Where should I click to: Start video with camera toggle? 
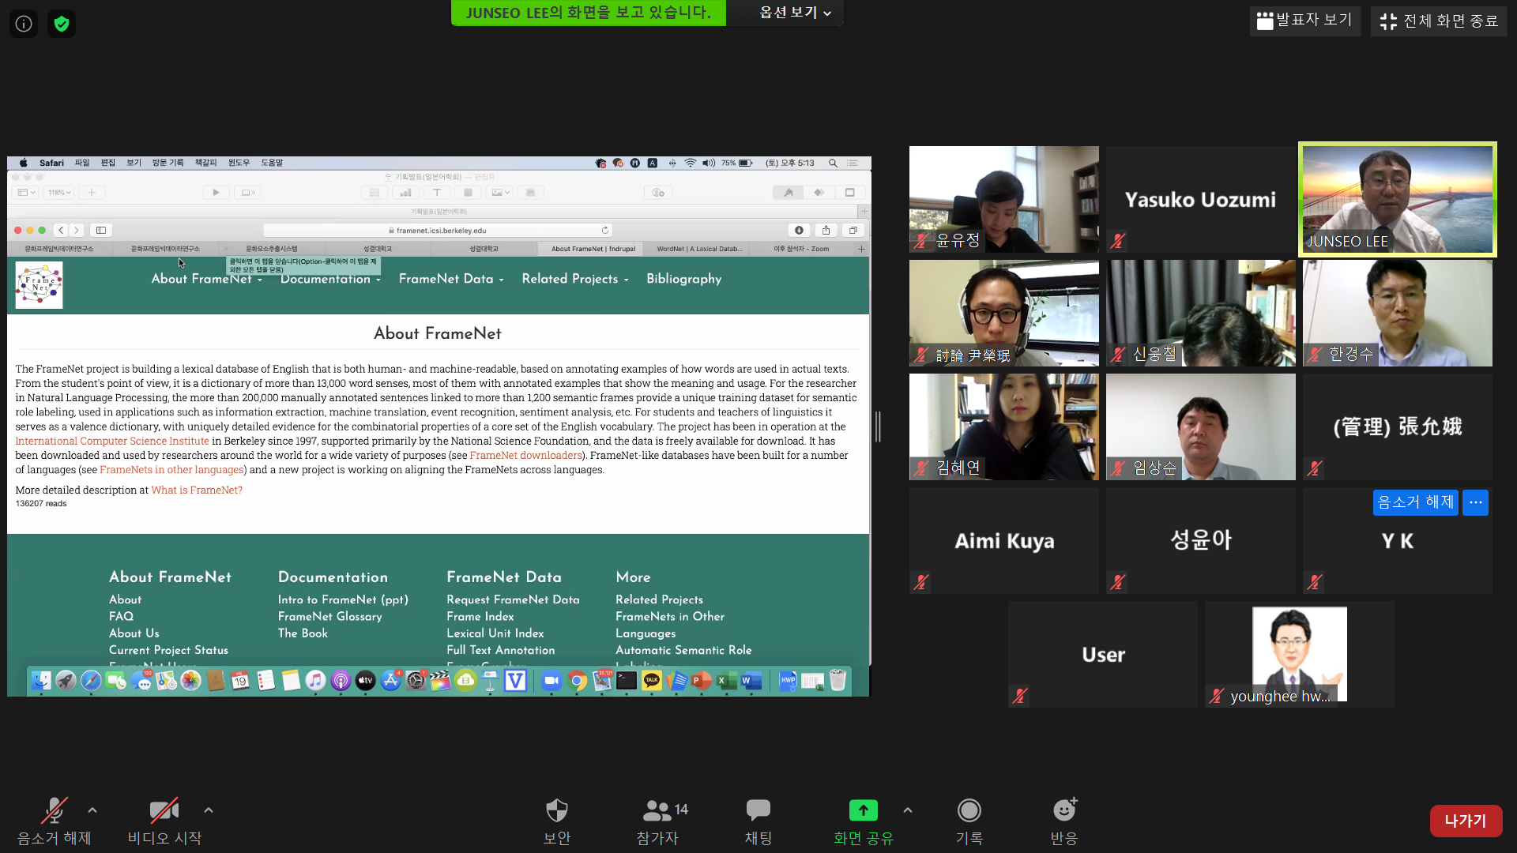[164, 811]
